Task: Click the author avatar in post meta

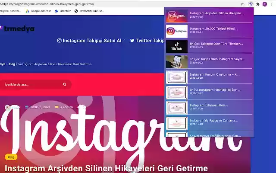Action: pyautogui.click(x=7, y=107)
